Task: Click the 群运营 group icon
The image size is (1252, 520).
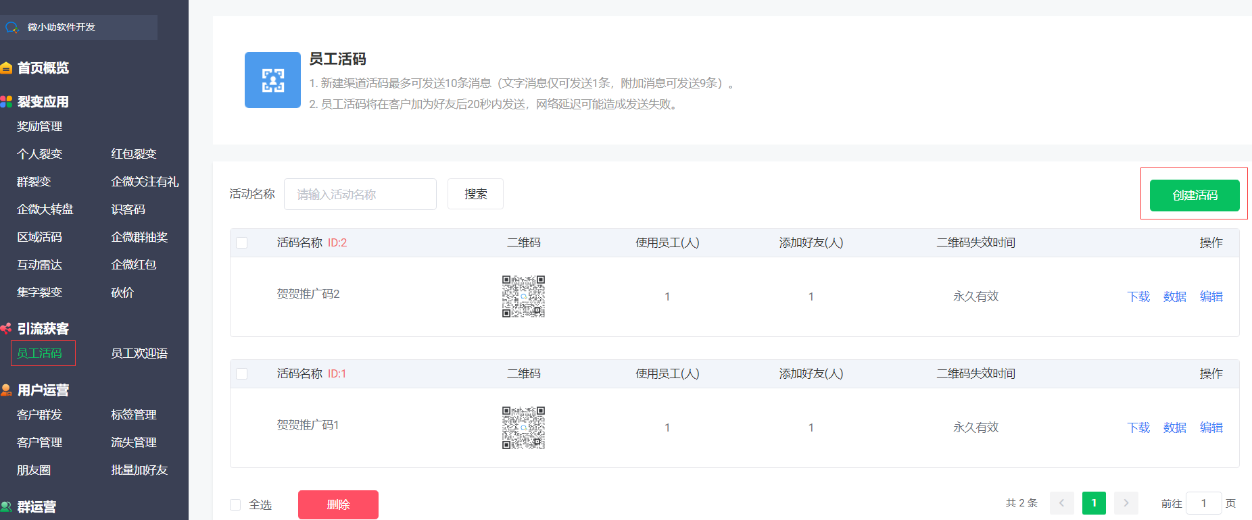Action: [6, 506]
